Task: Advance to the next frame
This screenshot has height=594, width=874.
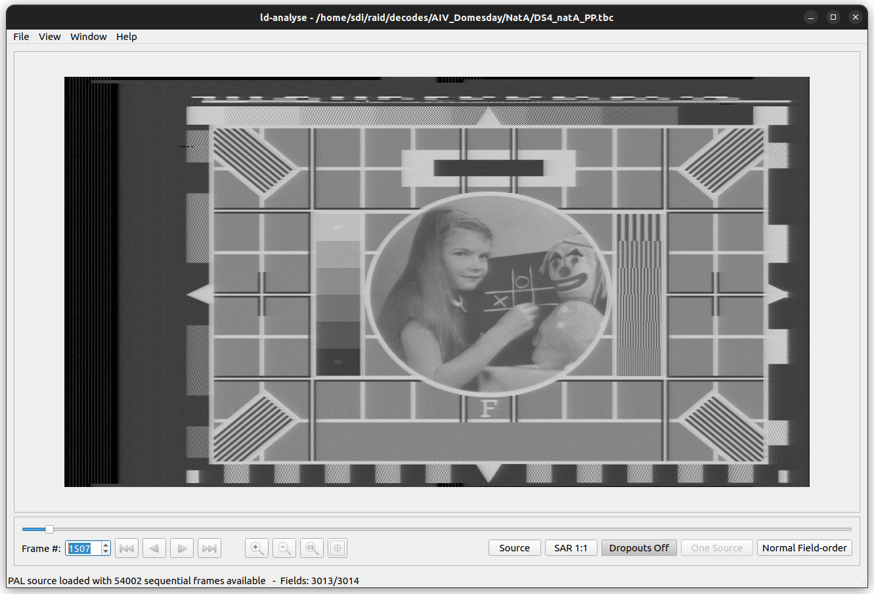Action: (182, 548)
